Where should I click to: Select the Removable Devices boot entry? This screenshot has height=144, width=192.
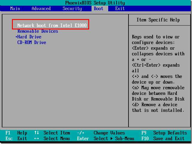(x=38, y=31)
